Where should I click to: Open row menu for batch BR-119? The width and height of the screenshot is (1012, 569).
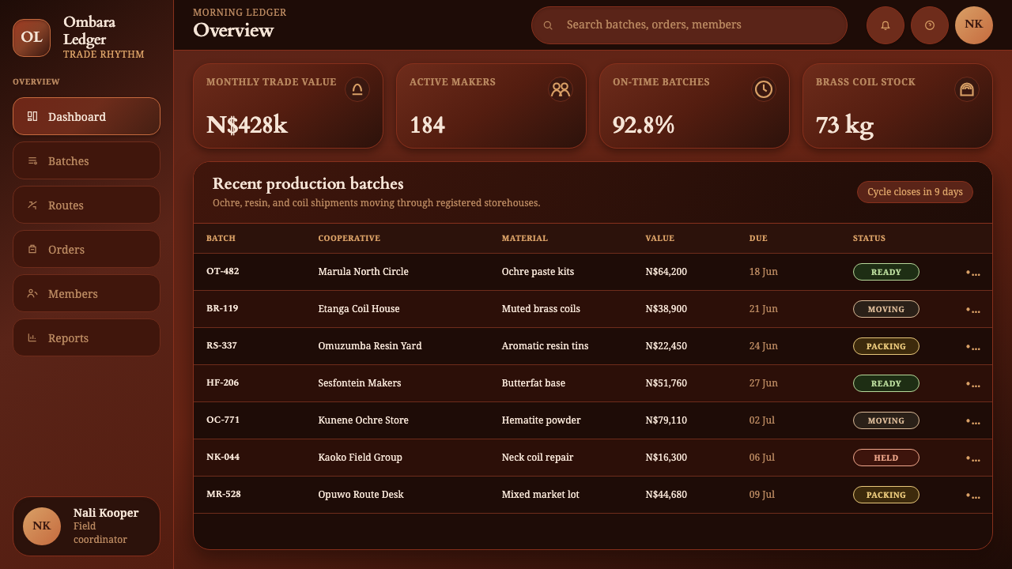[x=973, y=310]
